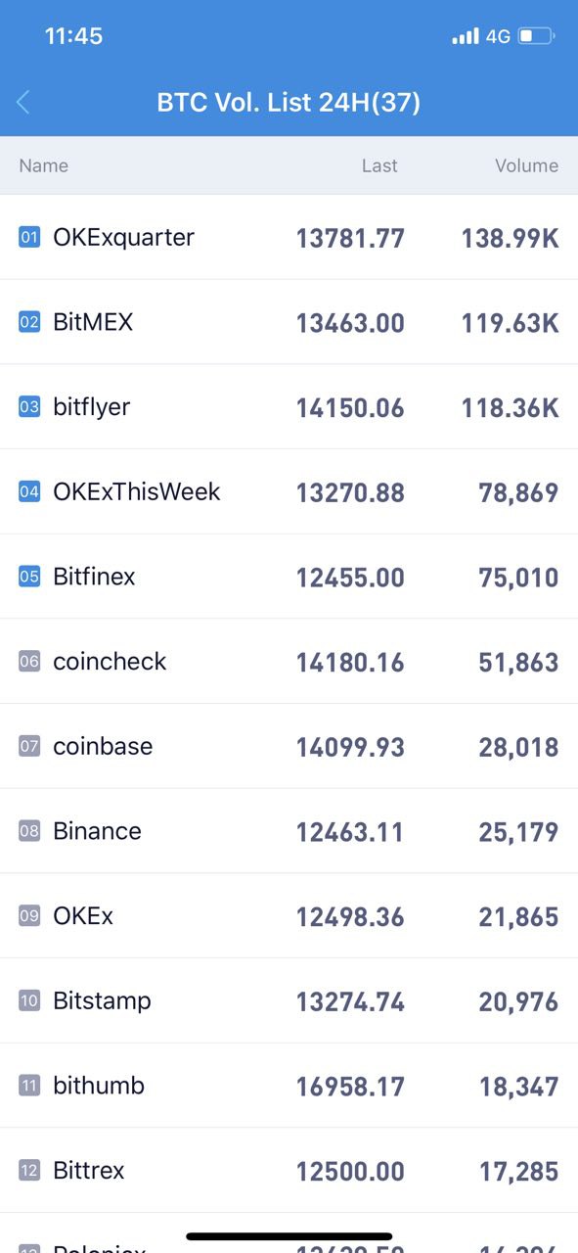Screen dimensions: 578x1253
Task: Tap the BTC Vol. List 24H(37) title
Action: 289,102
